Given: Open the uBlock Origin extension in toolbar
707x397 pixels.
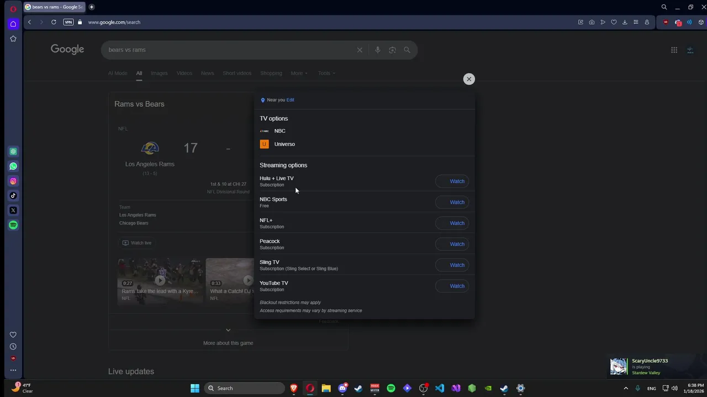Looking at the screenshot, I should coord(666,22).
